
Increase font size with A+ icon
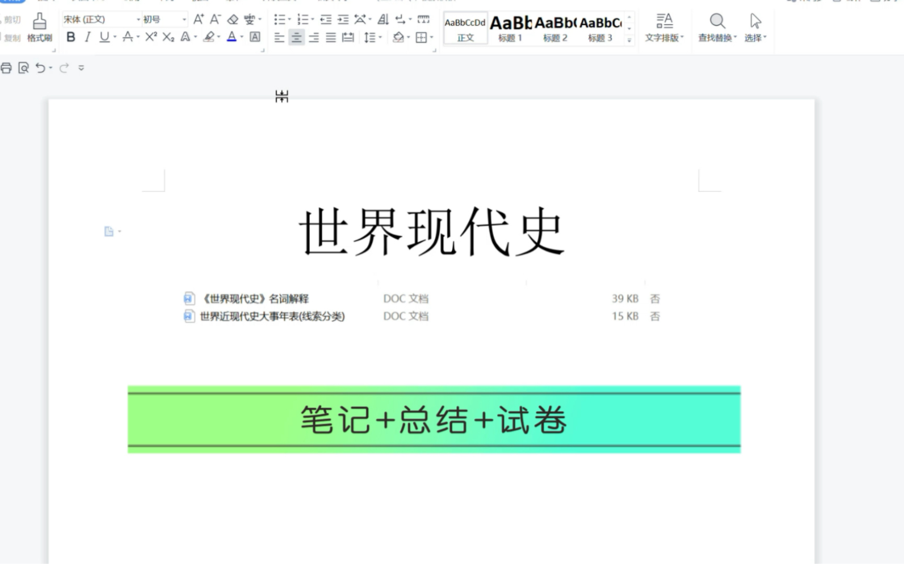tap(198, 19)
